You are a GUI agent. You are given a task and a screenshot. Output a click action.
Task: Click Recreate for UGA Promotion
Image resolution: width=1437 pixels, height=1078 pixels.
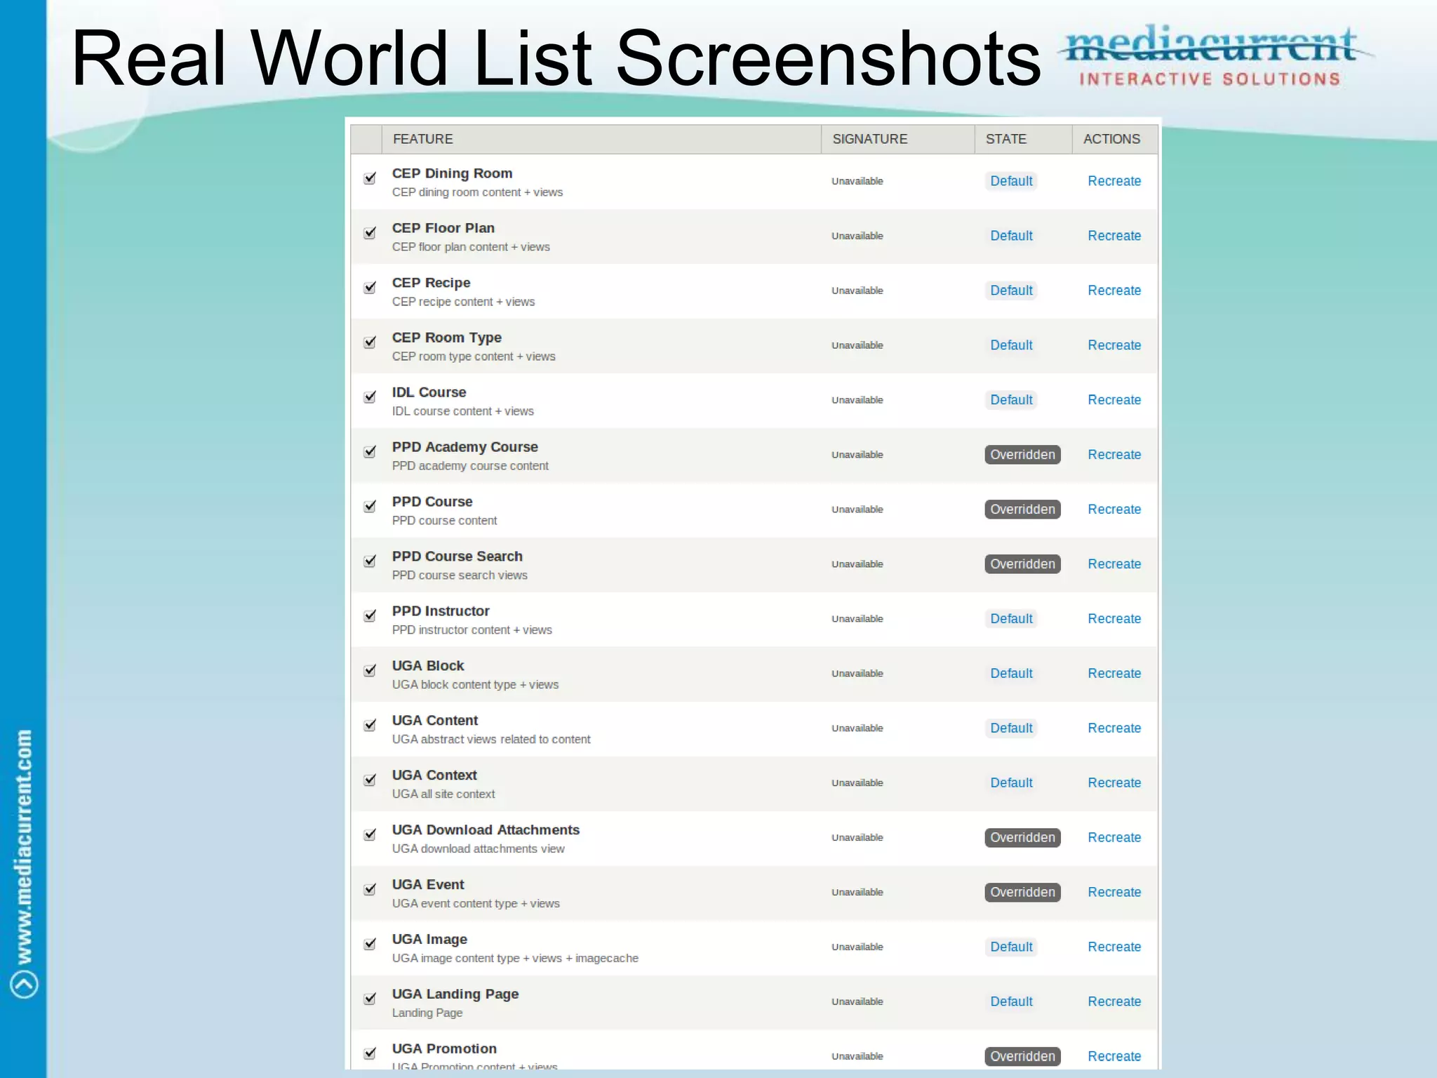point(1114,1057)
